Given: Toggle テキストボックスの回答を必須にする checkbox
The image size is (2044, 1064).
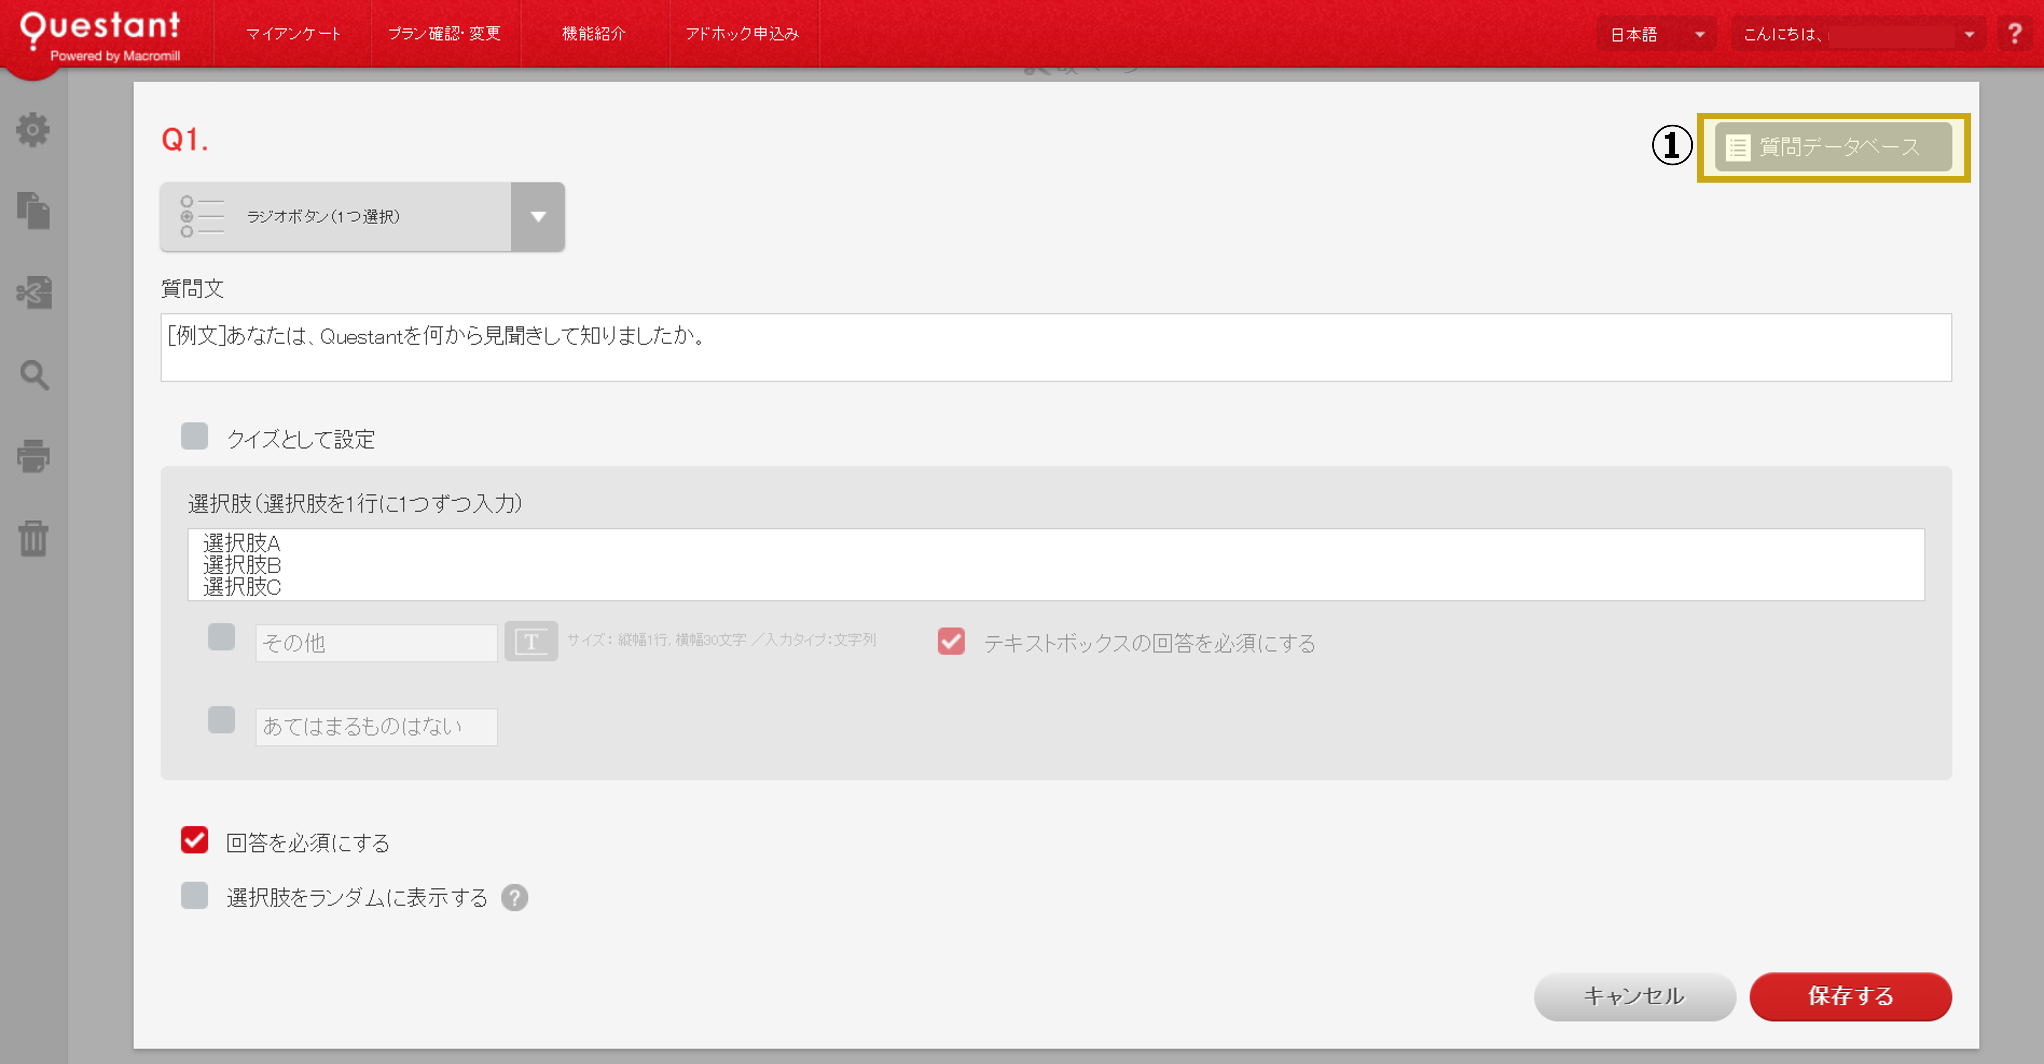Looking at the screenshot, I should click(x=951, y=641).
